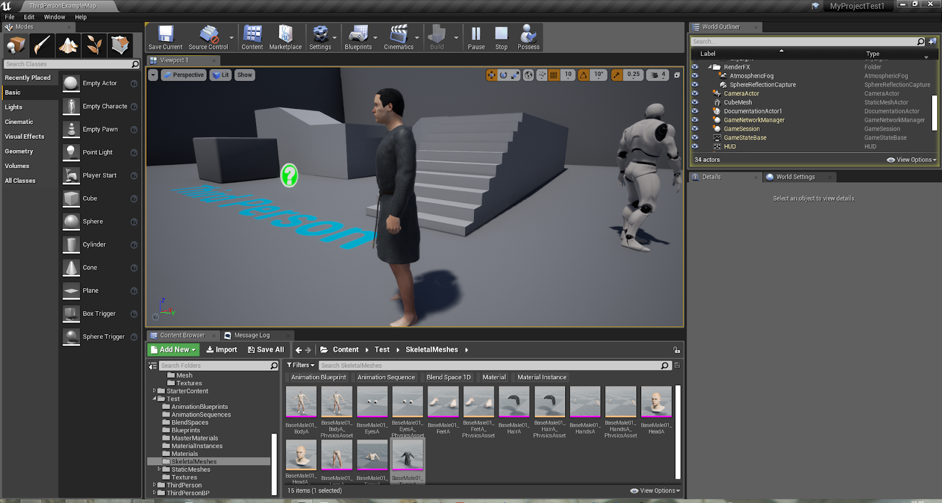The width and height of the screenshot is (942, 503).
Task: Open the Cinematics toolbar button
Action: [x=399, y=38]
